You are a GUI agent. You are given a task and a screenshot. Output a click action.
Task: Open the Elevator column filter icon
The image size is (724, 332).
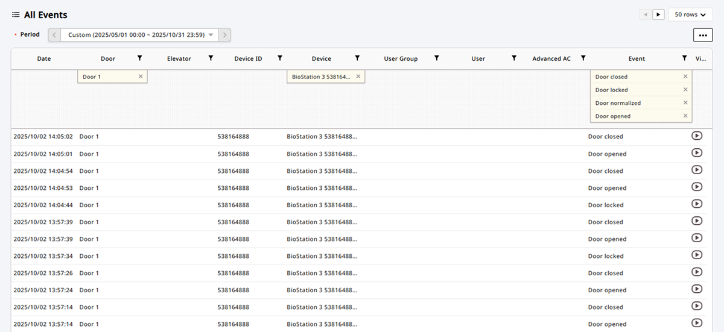click(211, 58)
